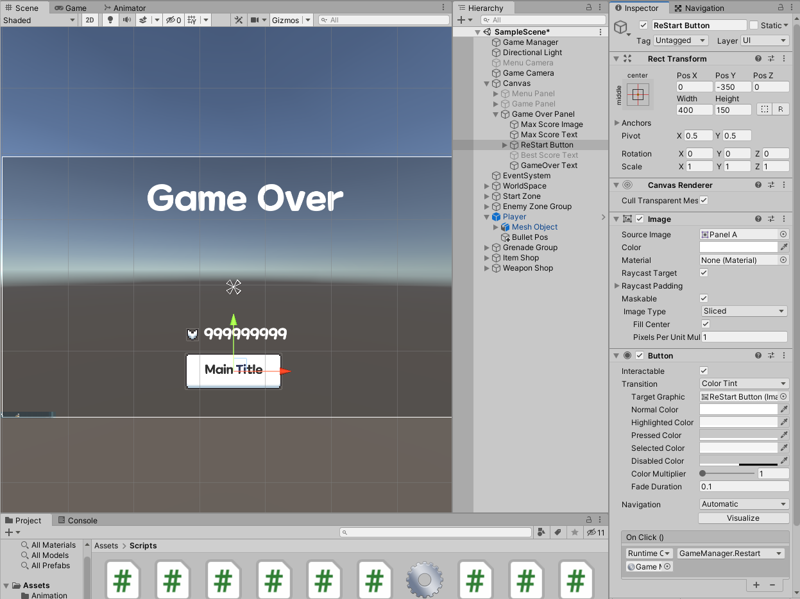Open the Gizmos dropdown arrow
The width and height of the screenshot is (800, 599).
click(308, 20)
